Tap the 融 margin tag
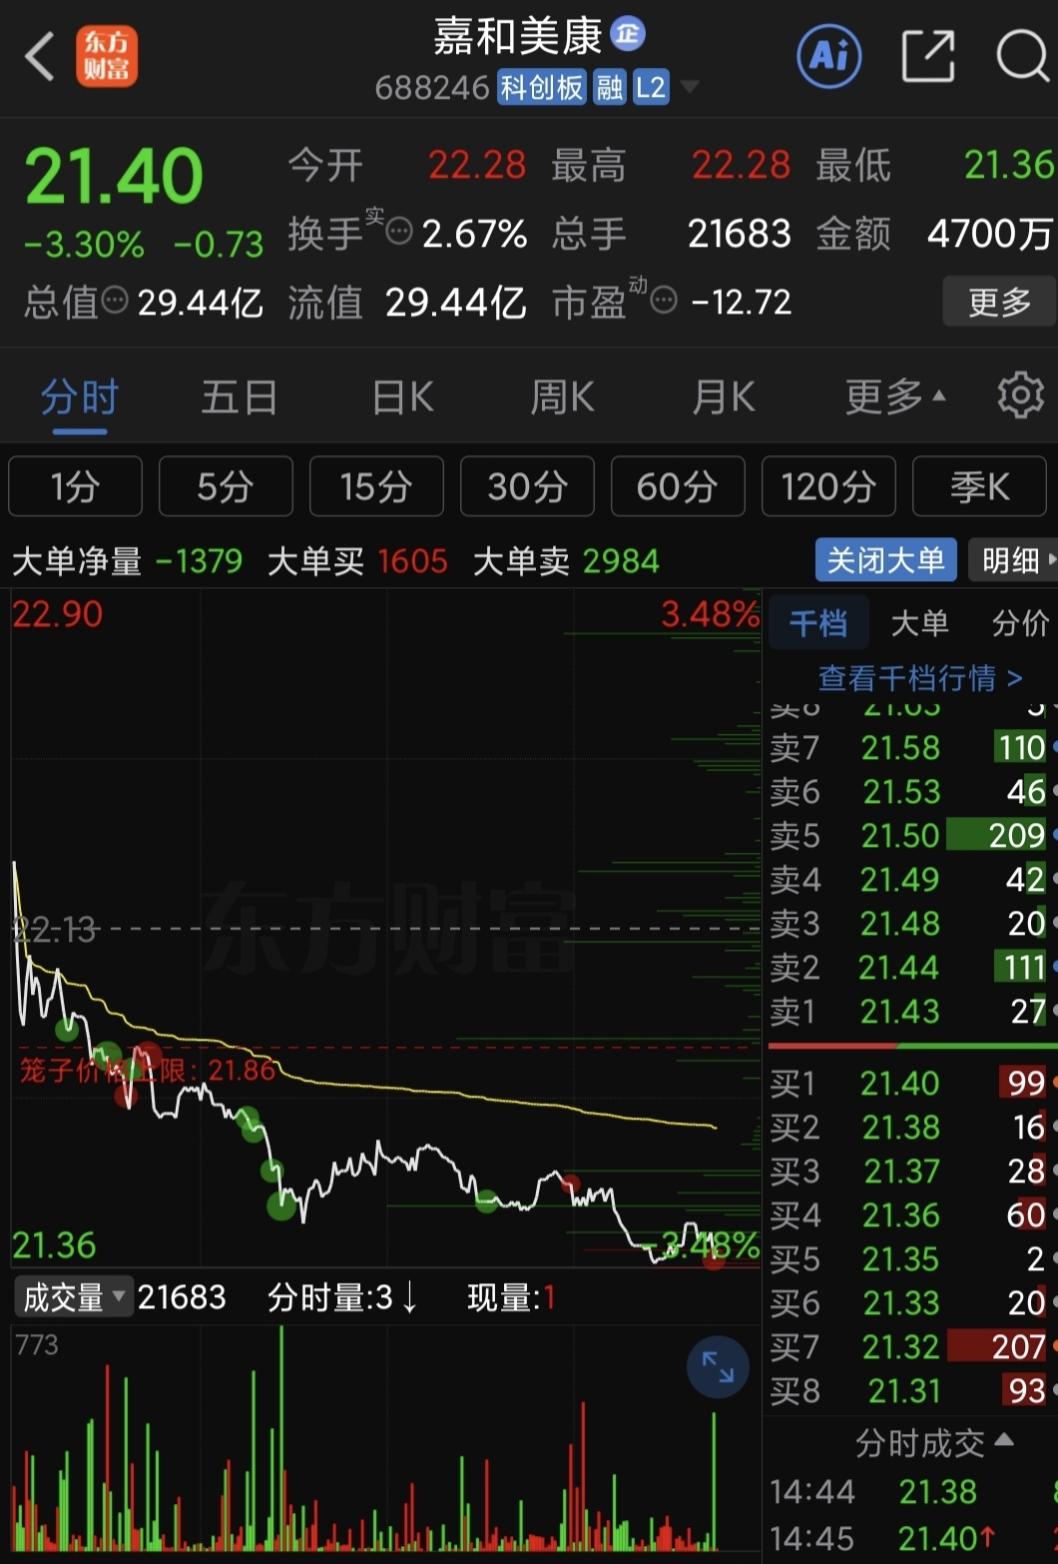The image size is (1058, 1564). (609, 88)
